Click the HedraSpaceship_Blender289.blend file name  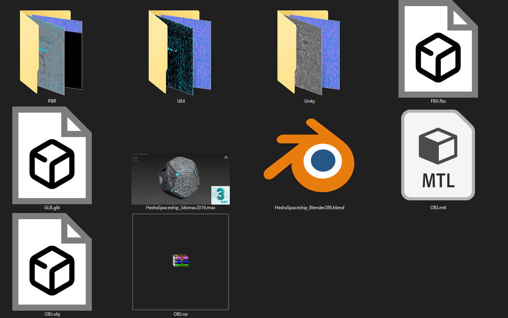309,208
